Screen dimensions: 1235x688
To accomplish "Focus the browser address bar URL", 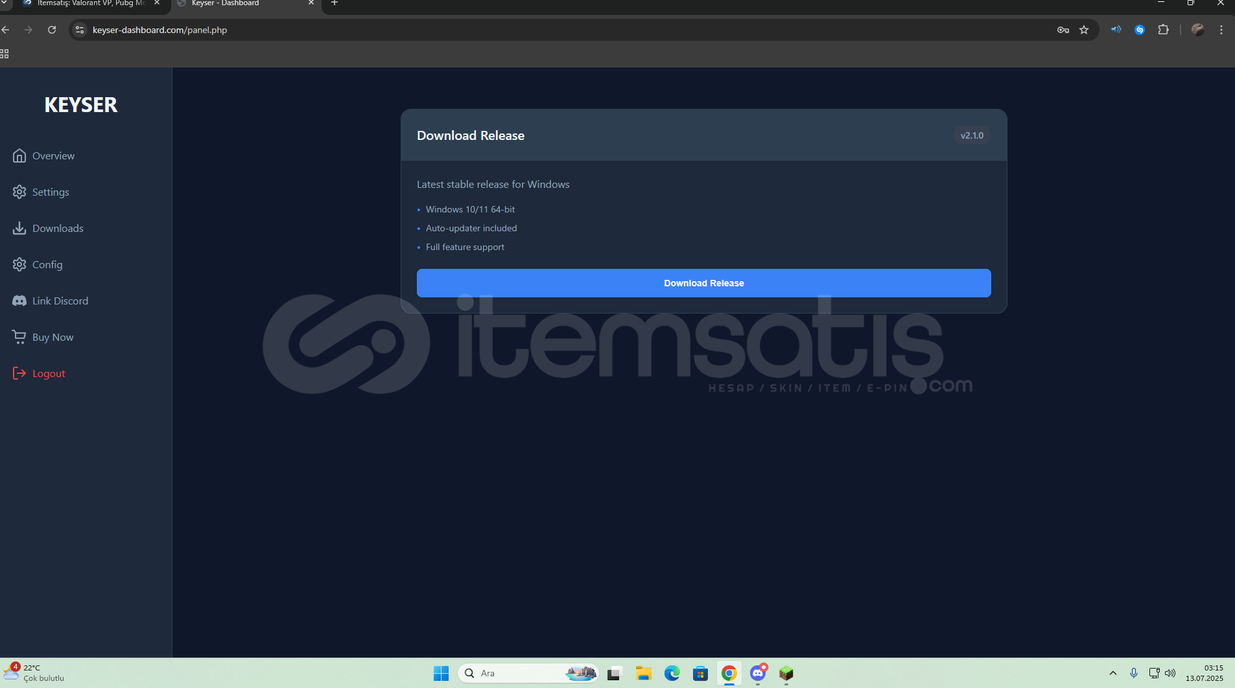I will 159,30.
